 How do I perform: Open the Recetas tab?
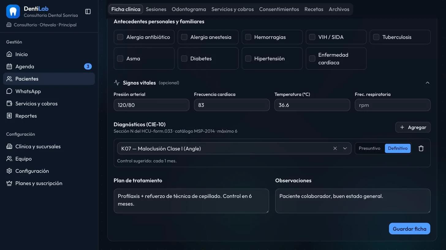coord(314,9)
